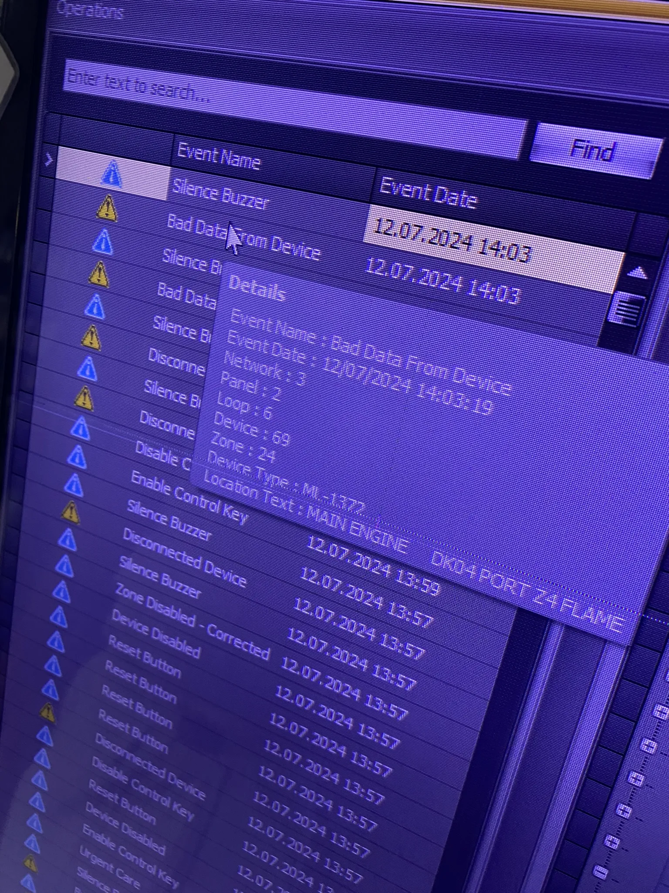Click info icon beside Zone Disabled - Corrected
The height and width of the screenshot is (893, 669).
(x=61, y=592)
